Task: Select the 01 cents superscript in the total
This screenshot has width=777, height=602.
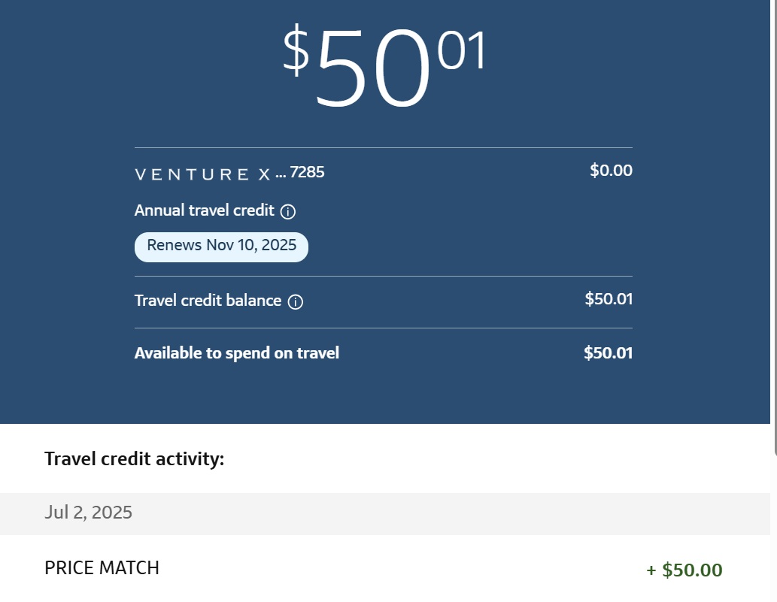Action: pyautogui.click(x=463, y=50)
